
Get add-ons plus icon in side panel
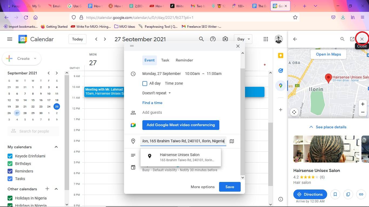tap(281, 110)
